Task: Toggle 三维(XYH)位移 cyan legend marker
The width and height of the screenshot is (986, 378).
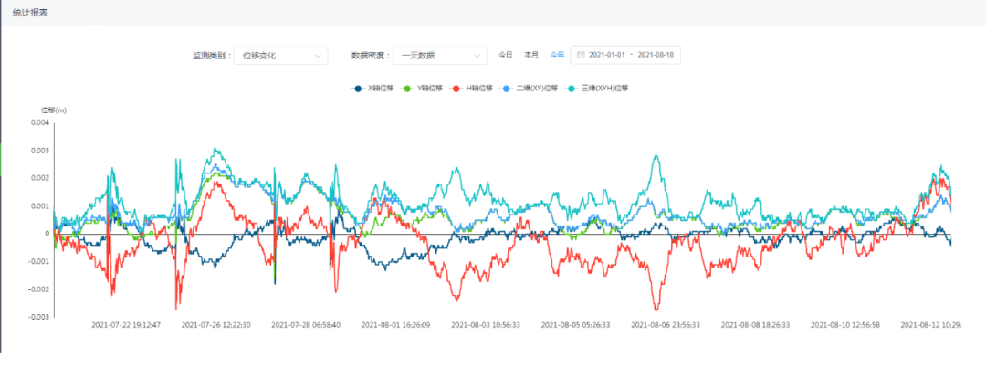Action: (574, 89)
